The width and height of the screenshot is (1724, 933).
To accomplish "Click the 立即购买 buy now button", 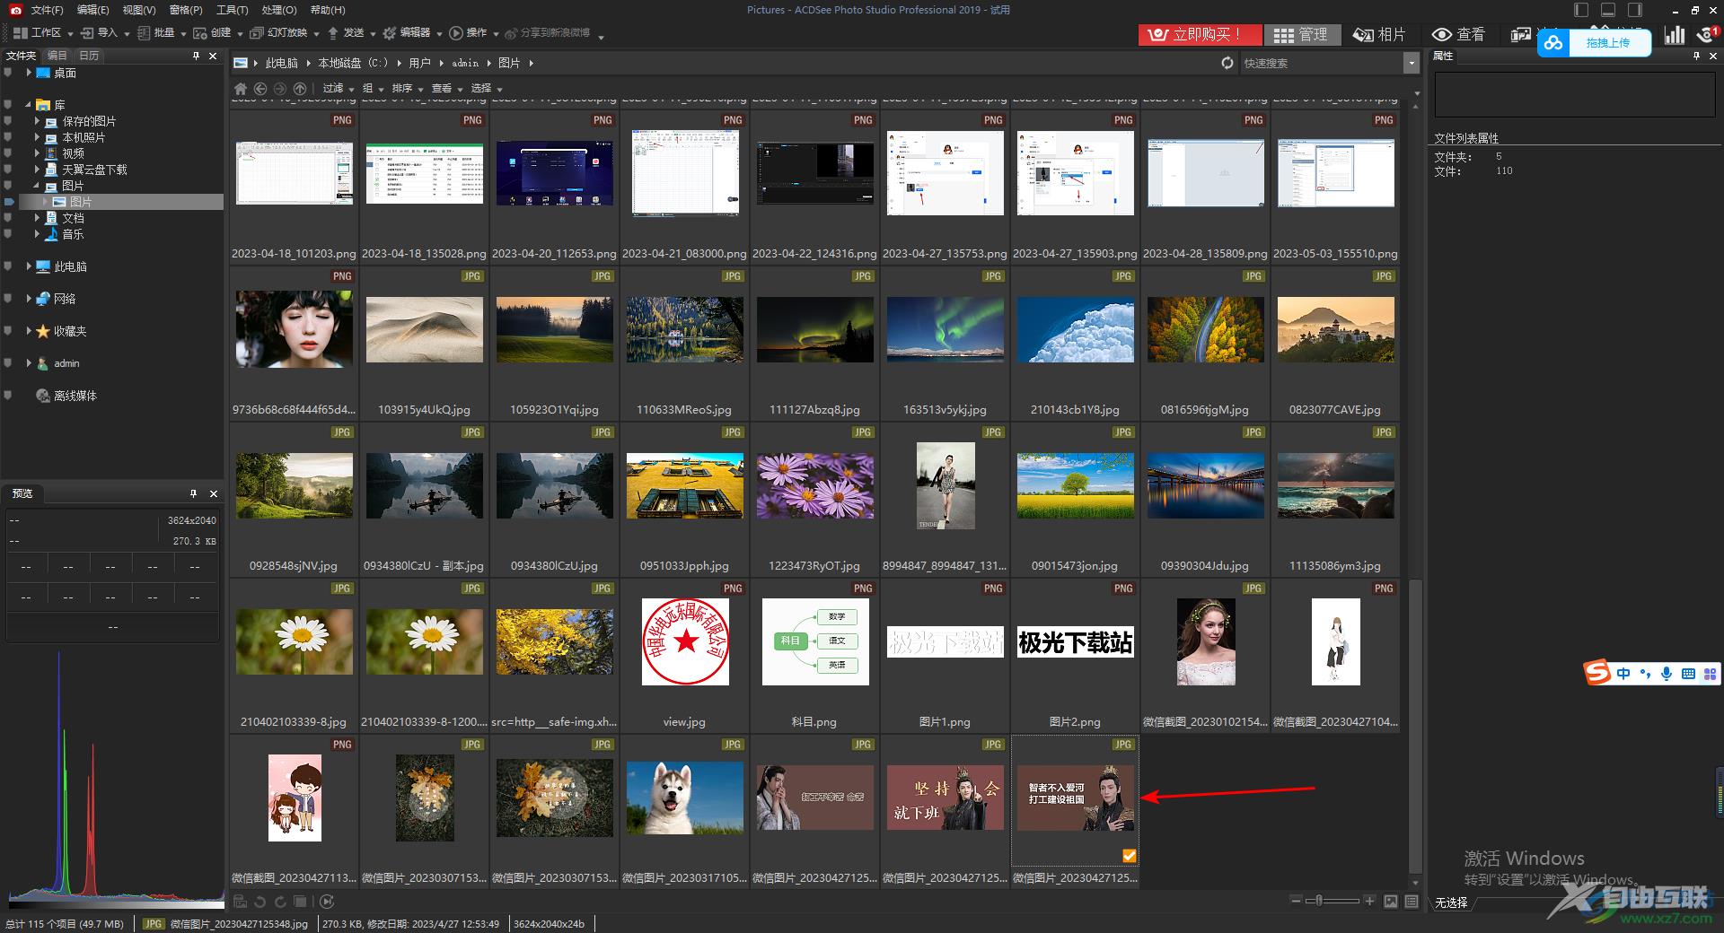I will click(1200, 34).
